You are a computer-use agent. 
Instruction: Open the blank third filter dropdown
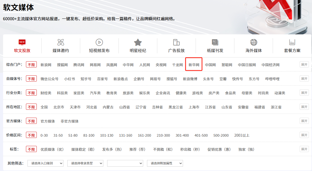point(125,163)
